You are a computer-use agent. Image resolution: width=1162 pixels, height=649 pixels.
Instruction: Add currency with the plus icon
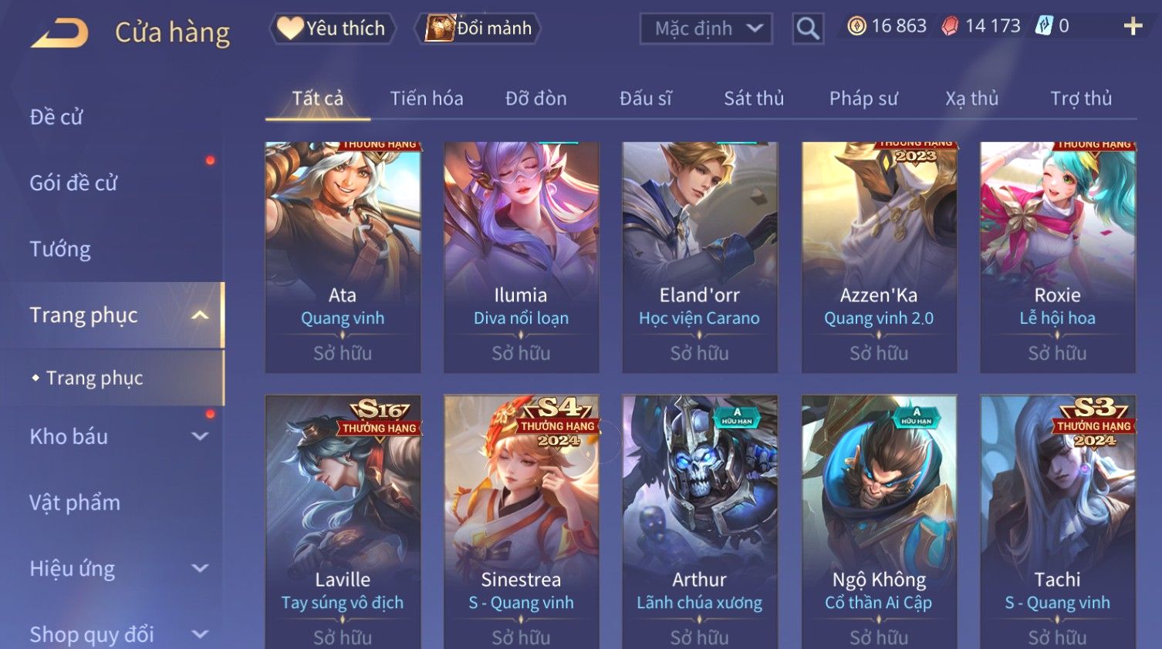click(x=1133, y=26)
